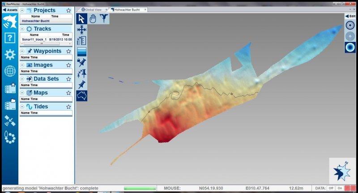Collapse the Tracks section
Viewport: 358px width, 193px height.
pos(22,29)
